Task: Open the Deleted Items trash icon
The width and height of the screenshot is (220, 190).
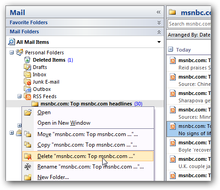Action: [27, 60]
